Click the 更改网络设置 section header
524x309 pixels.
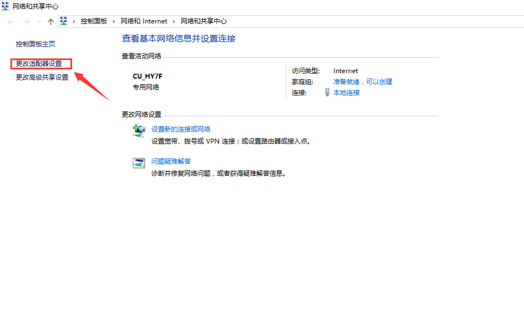142,115
